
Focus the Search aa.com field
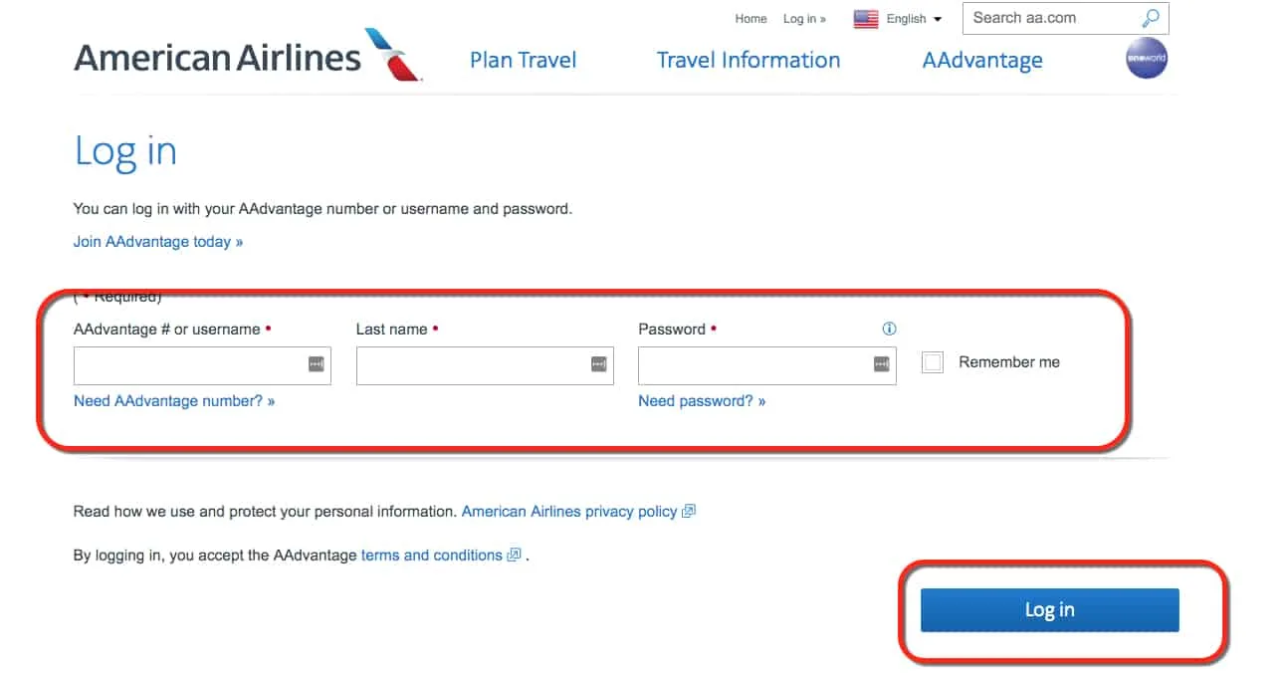tap(1053, 18)
